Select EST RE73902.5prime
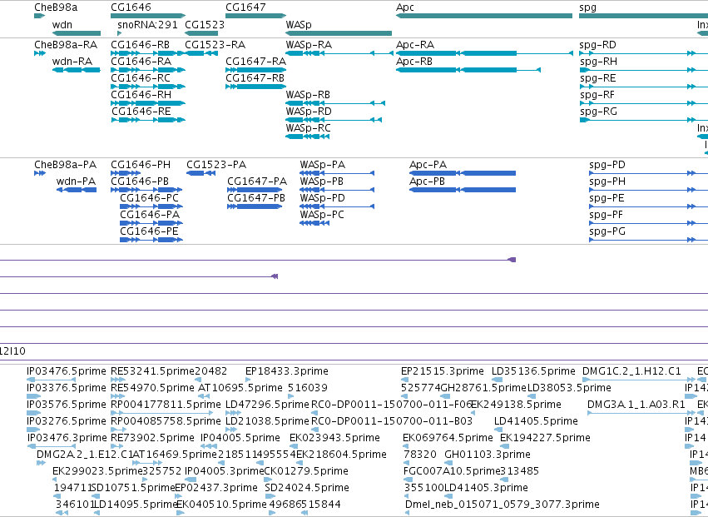Image resolution: width=708 pixels, height=517 pixels. pos(152,438)
